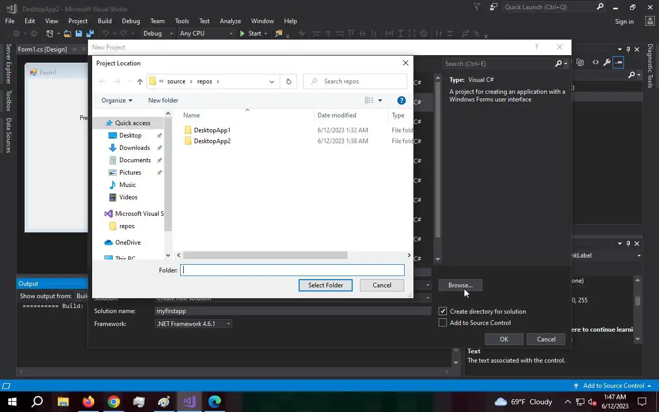Open the Organize dropdown menu
This screenshot has width=659, height=412.
(117, 100)
